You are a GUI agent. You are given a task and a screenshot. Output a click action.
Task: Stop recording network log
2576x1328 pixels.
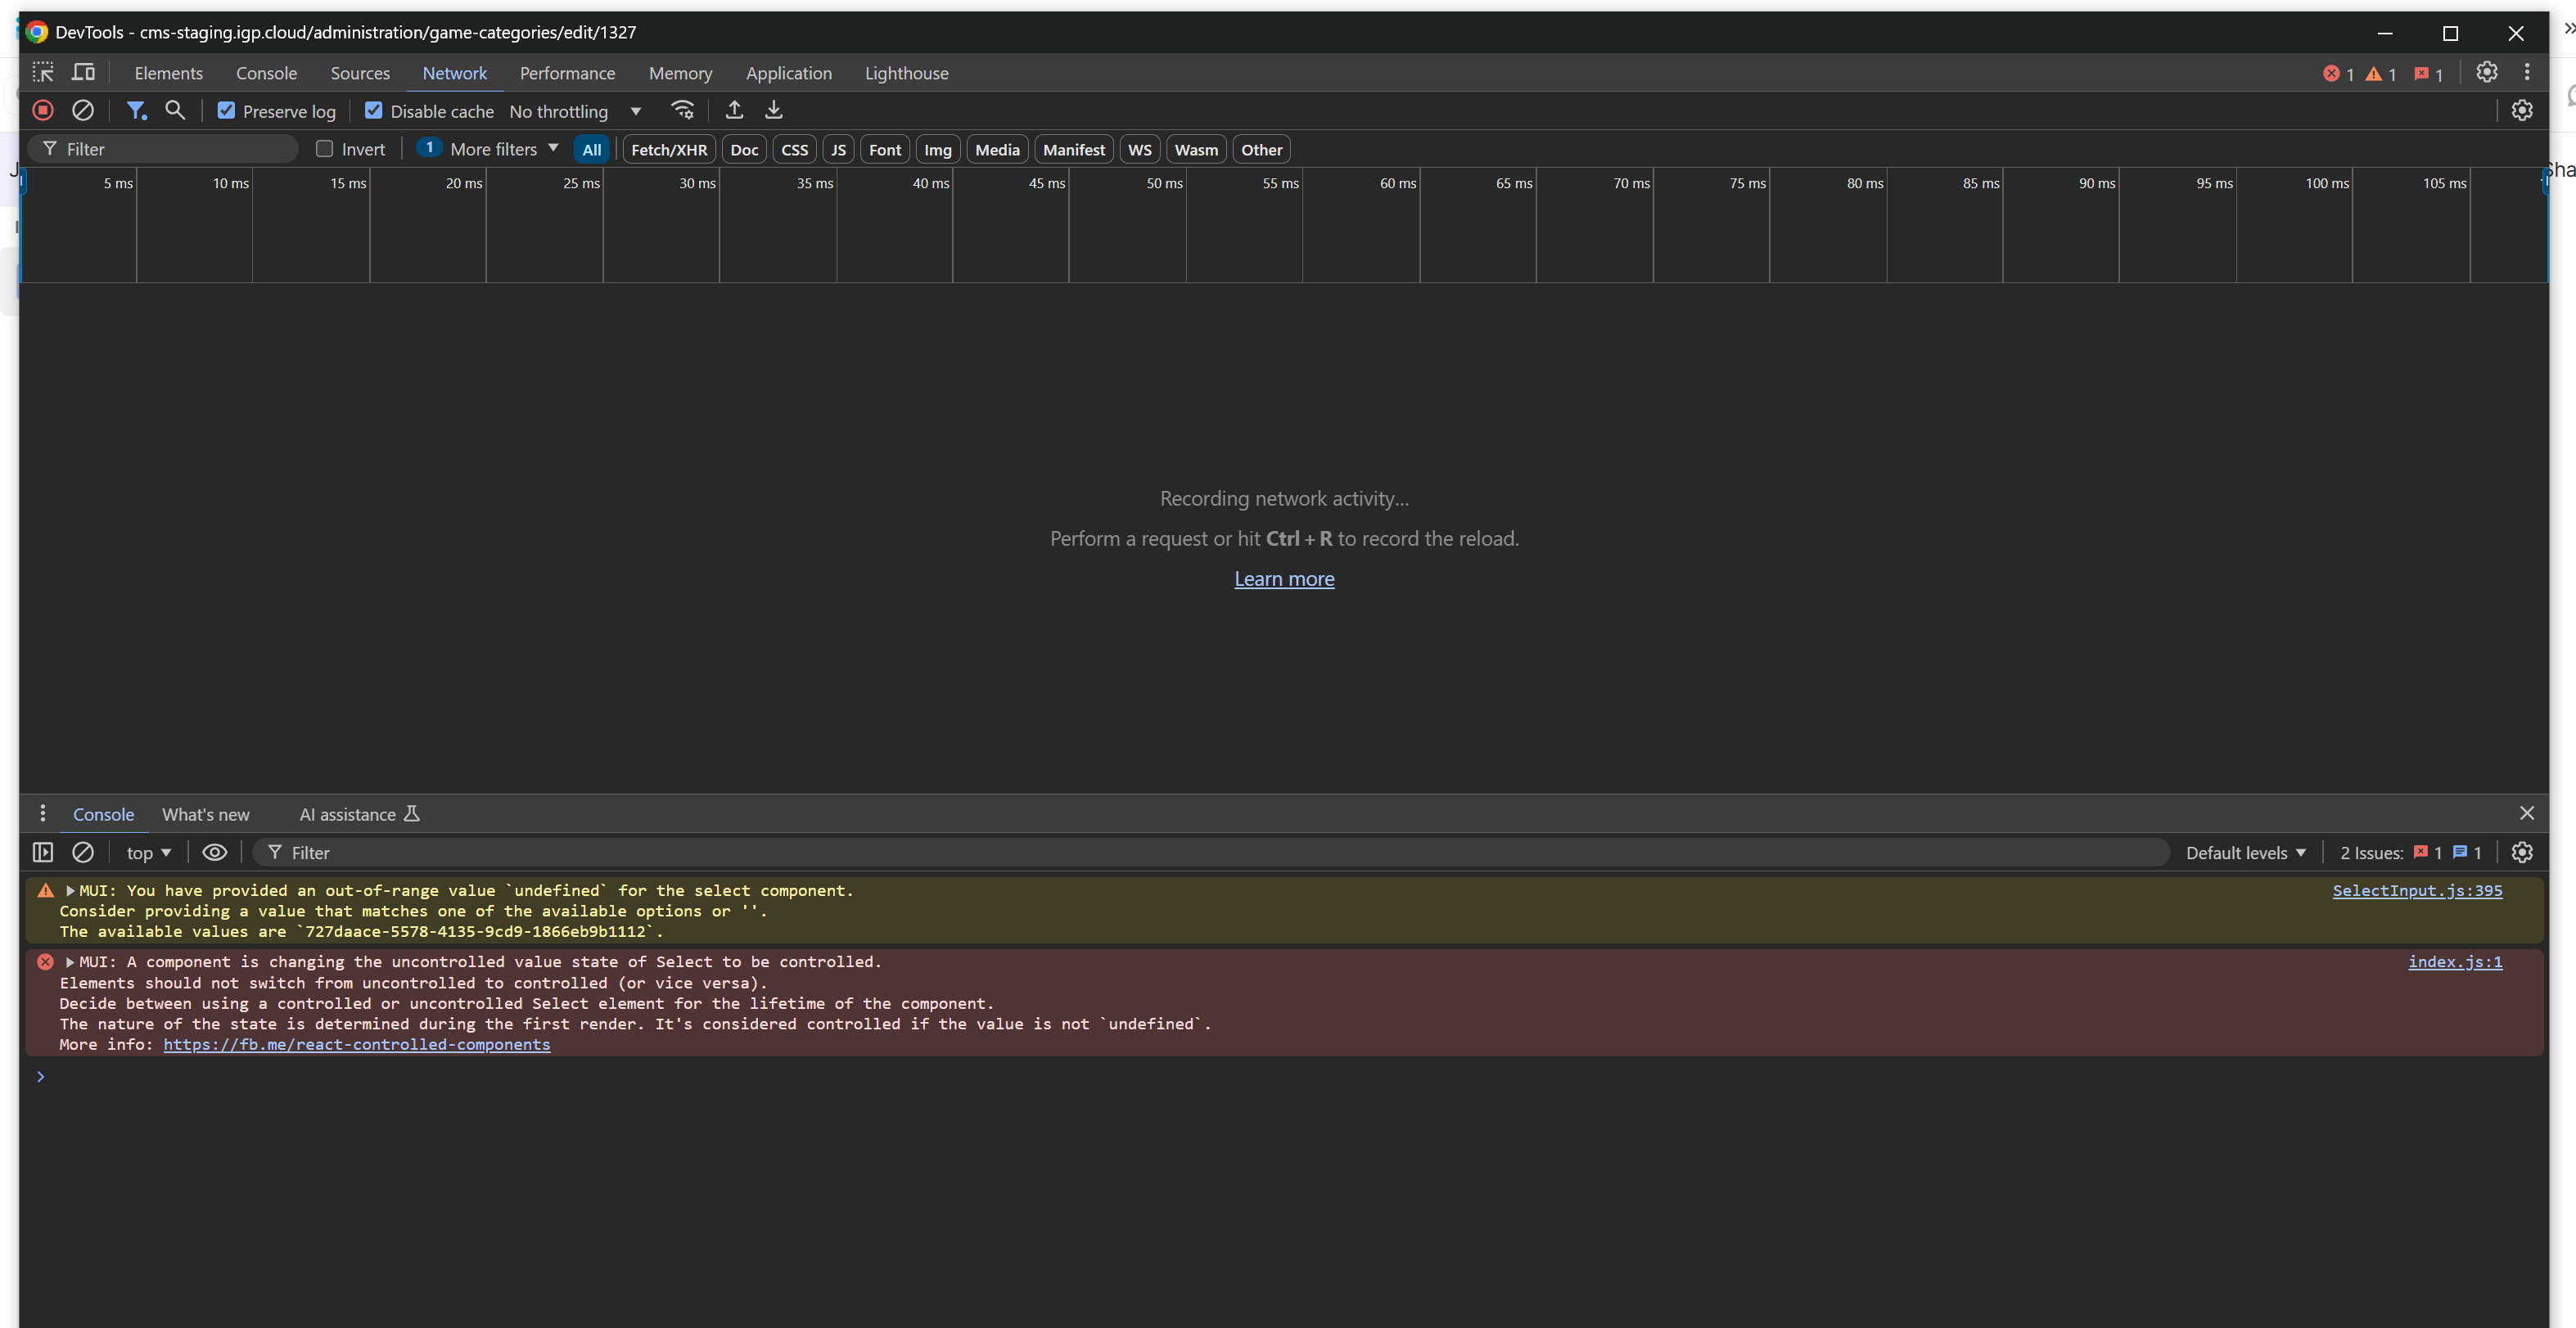coord(43,110)
